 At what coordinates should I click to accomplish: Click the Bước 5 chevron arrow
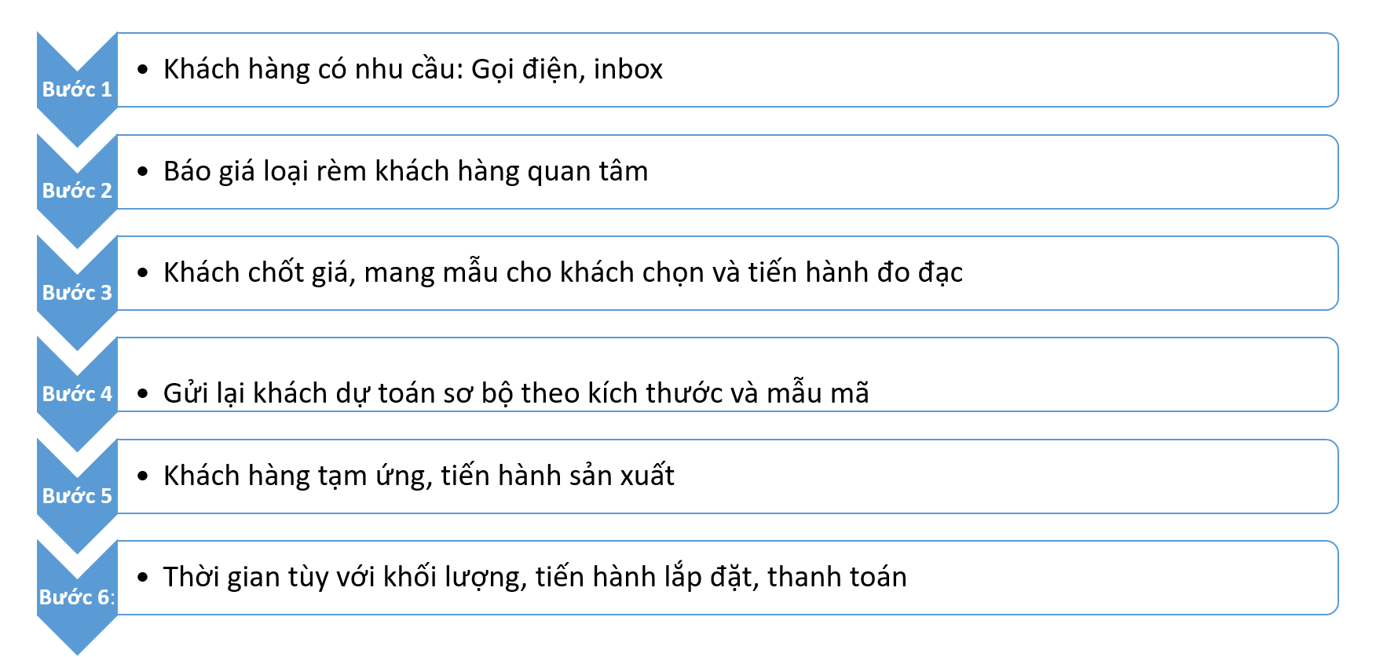click(x=77, y=496)
